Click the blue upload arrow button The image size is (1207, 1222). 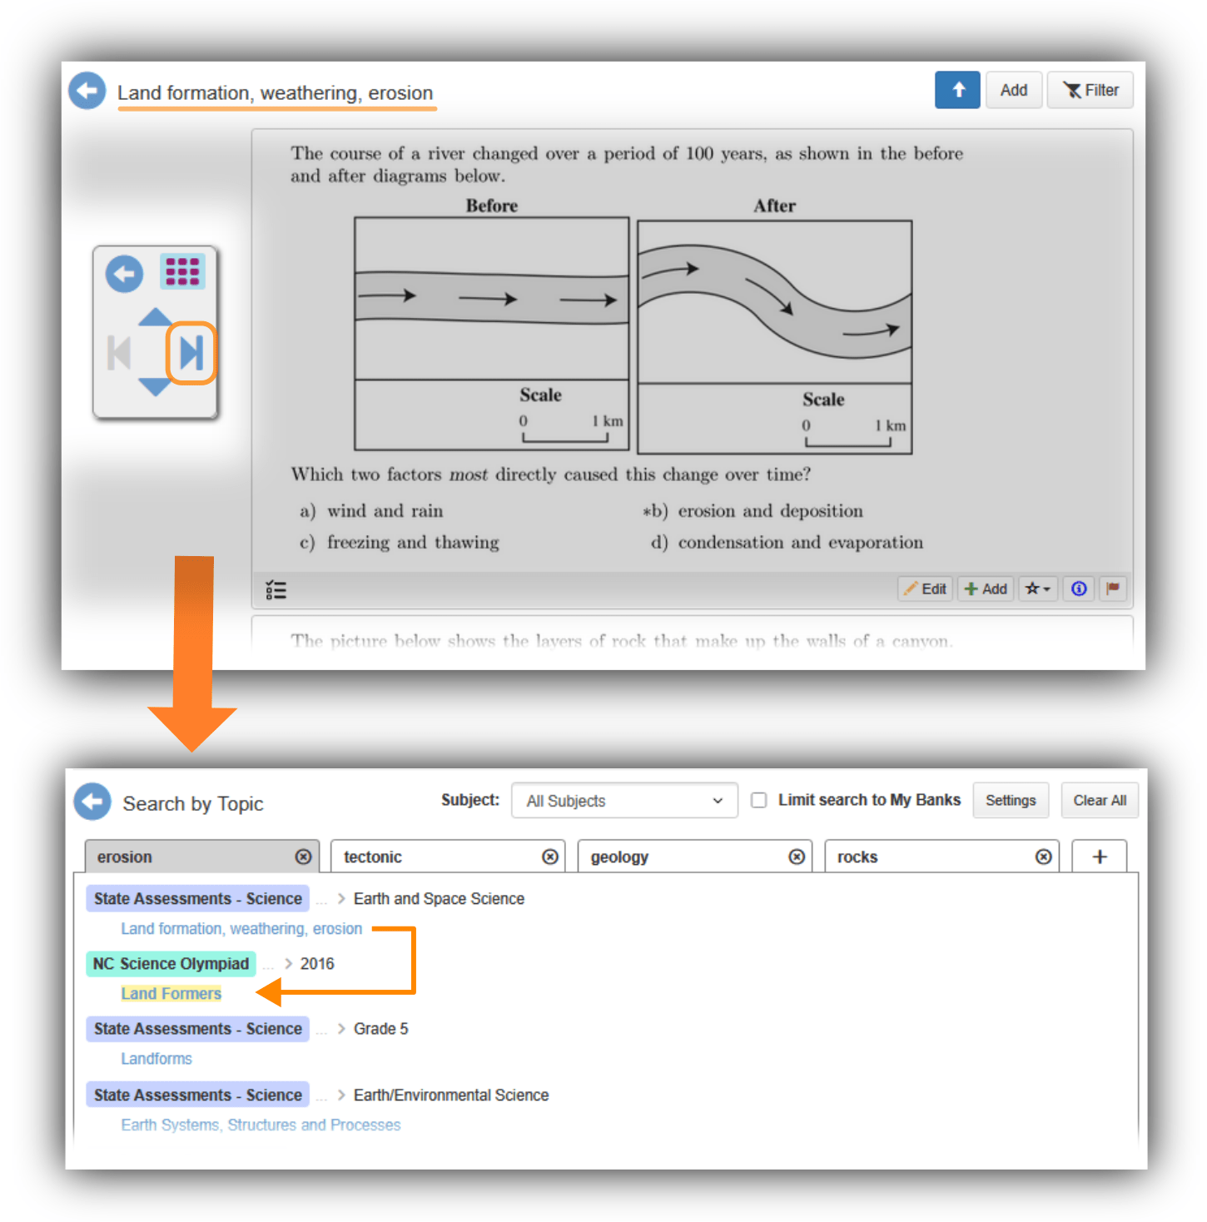tap(957, 89)
